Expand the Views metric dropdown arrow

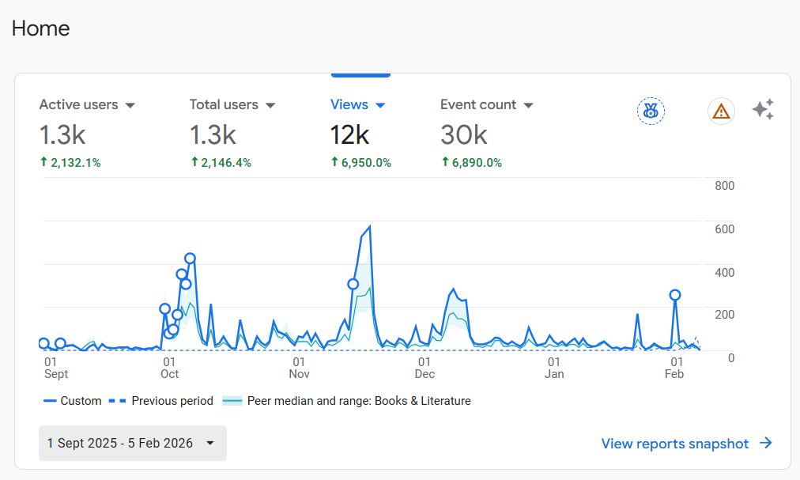pos(380,104)
